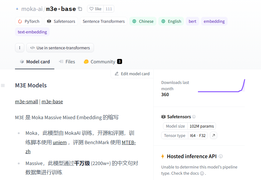Switch to the Files tab
261x180 pixels.
click(x=67, y=62)
